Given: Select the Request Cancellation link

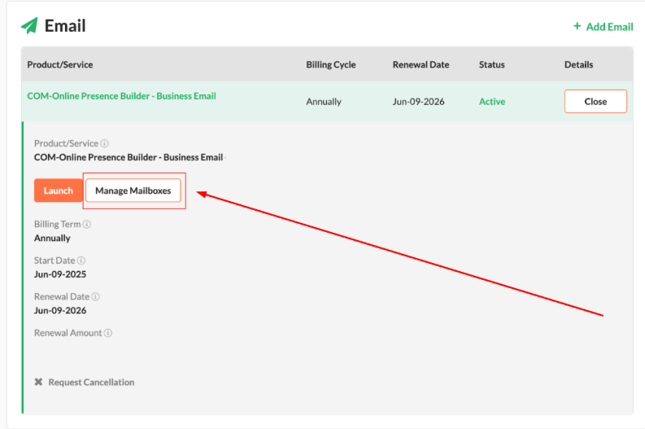Looking at the screenshot, I should tap(91, 383).
